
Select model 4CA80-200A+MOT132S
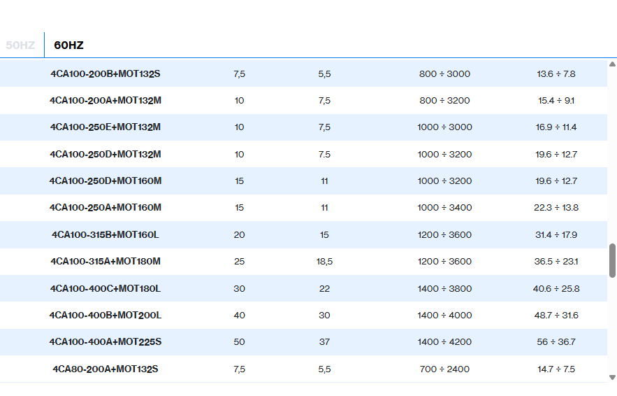point(106,369)
